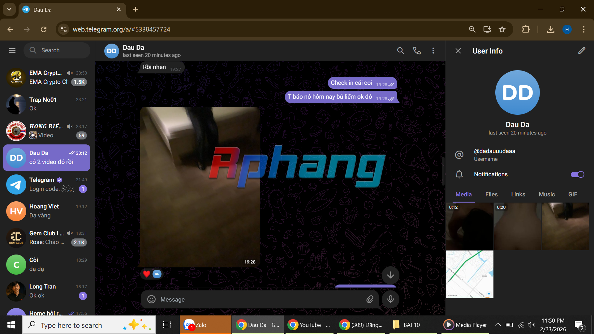The width and height of the screenshot is (594, 334).
Task: Switch to the Files tab
Action: 491,194
